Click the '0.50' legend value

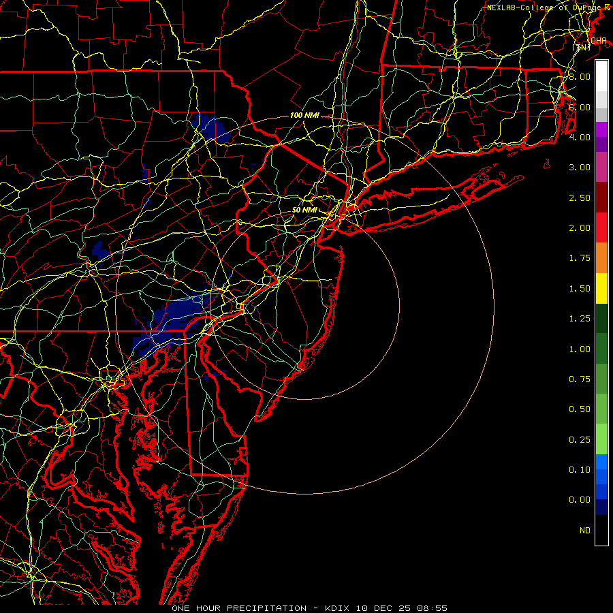coord(580,409)
